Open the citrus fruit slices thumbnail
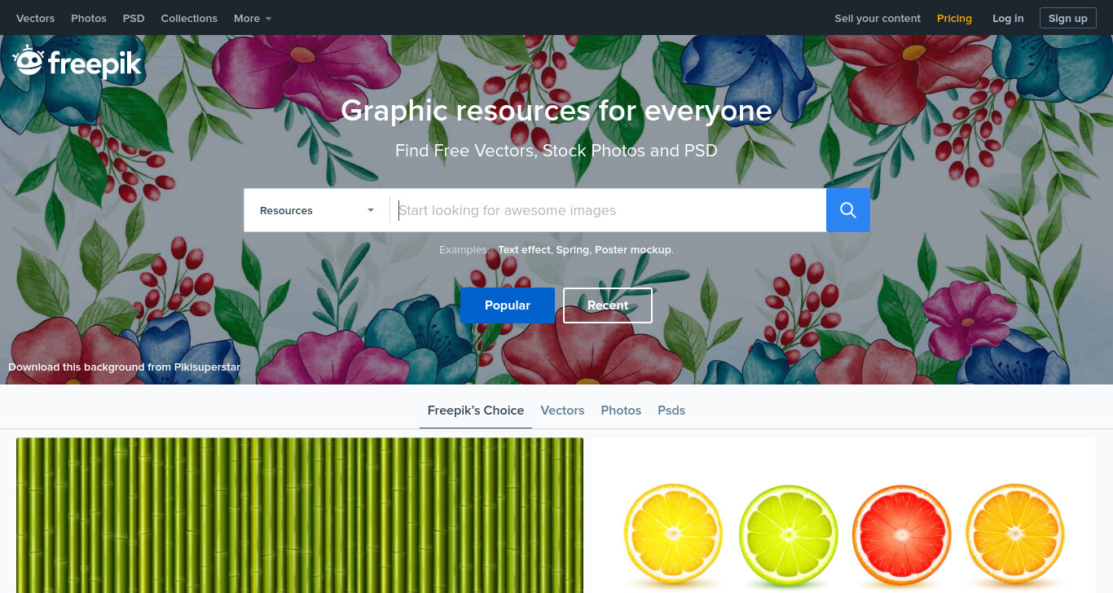Image resolution: width=1113 pixels, height=593 pixels. pyautogui.click(x=843, y=515)
